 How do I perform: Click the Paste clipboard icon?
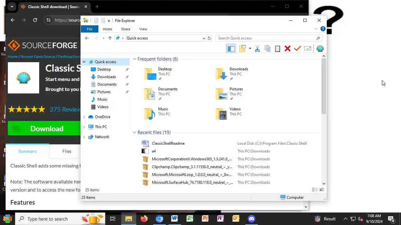[277, 48]
